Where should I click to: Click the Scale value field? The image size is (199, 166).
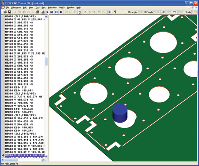194,12
